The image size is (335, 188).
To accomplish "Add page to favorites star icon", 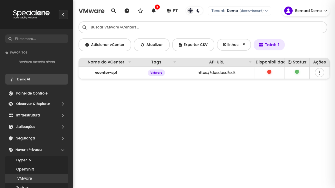I will click(140, 11).
